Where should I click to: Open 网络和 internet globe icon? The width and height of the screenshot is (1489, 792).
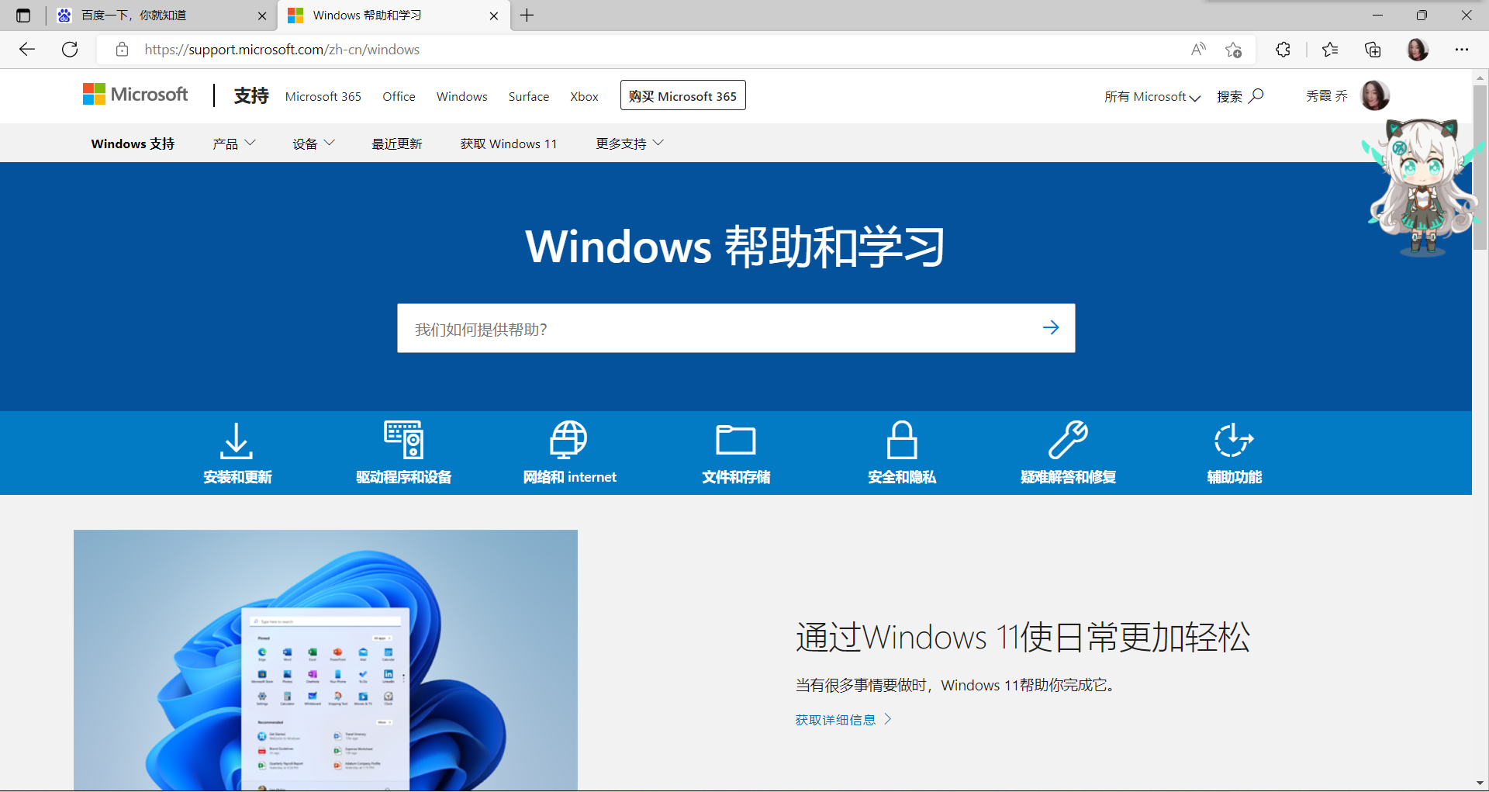569,440
